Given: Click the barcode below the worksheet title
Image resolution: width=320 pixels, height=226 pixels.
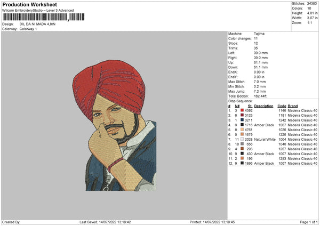Looking at the screenshot, I should tap(43, 17).
